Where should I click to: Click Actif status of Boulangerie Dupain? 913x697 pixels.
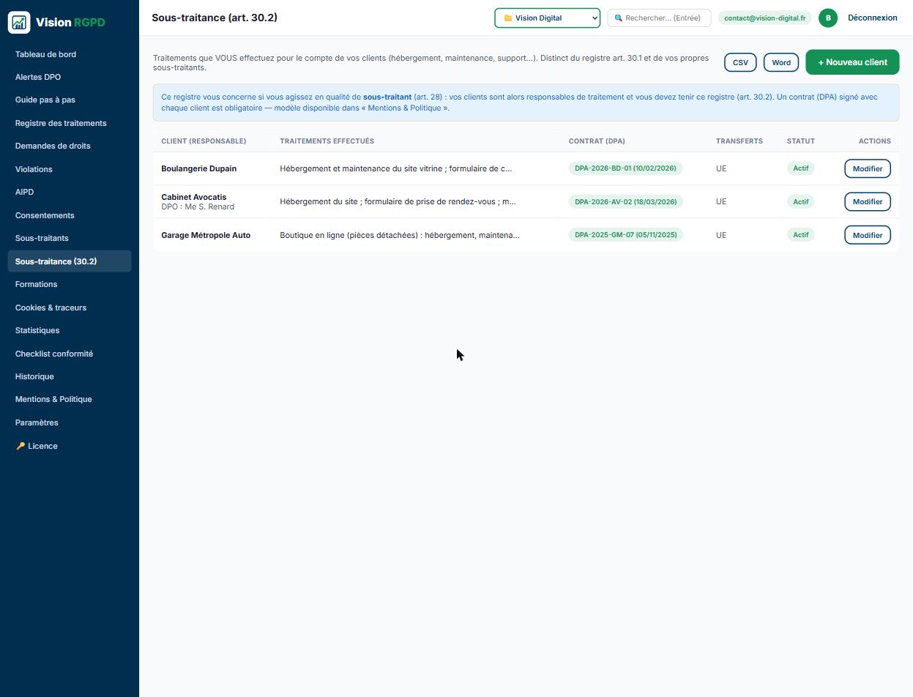point(801,168)
